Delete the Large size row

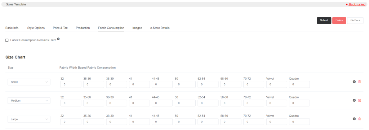point(360,119)
